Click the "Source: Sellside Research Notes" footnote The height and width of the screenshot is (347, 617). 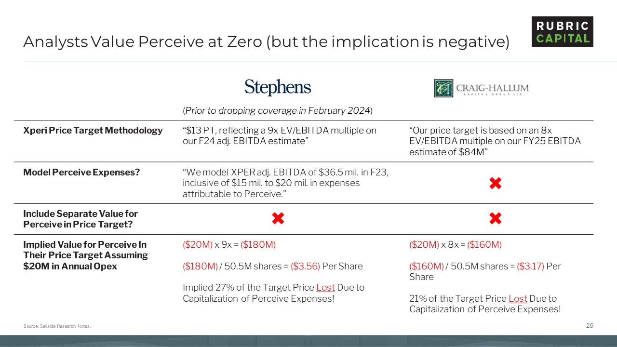click(x=57, y=326)
